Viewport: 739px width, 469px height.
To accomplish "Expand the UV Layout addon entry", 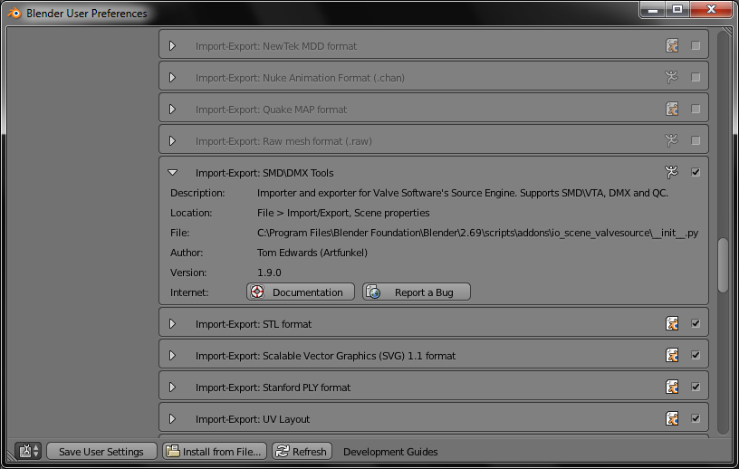I will click(x=173, y=419).
